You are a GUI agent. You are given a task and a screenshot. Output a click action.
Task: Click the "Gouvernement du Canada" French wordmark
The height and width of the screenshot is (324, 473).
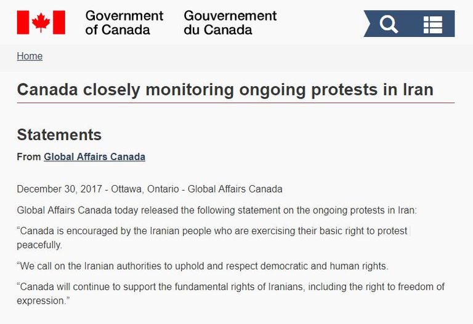(x=230, y=22)
